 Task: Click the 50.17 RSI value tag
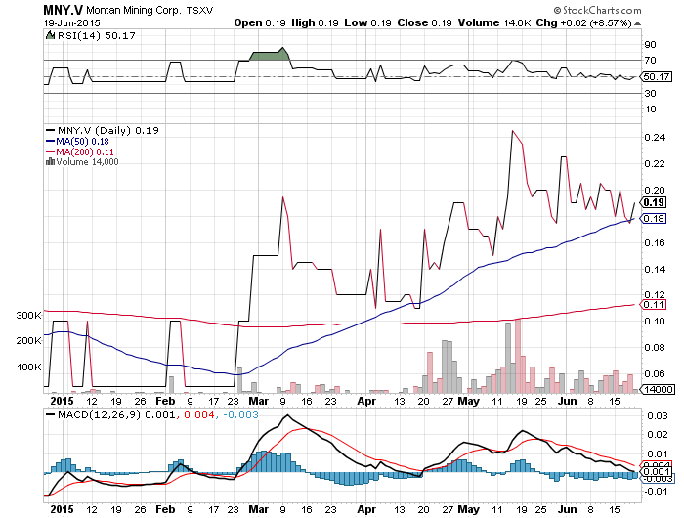[653, 76]
